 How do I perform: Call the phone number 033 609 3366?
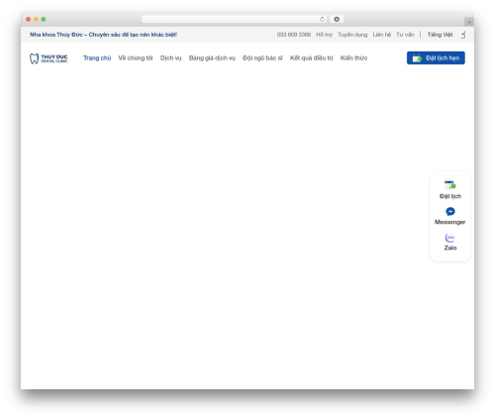point(294,35)
